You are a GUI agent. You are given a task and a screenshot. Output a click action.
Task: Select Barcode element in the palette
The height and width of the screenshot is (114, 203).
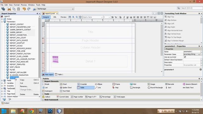[170, 84]
